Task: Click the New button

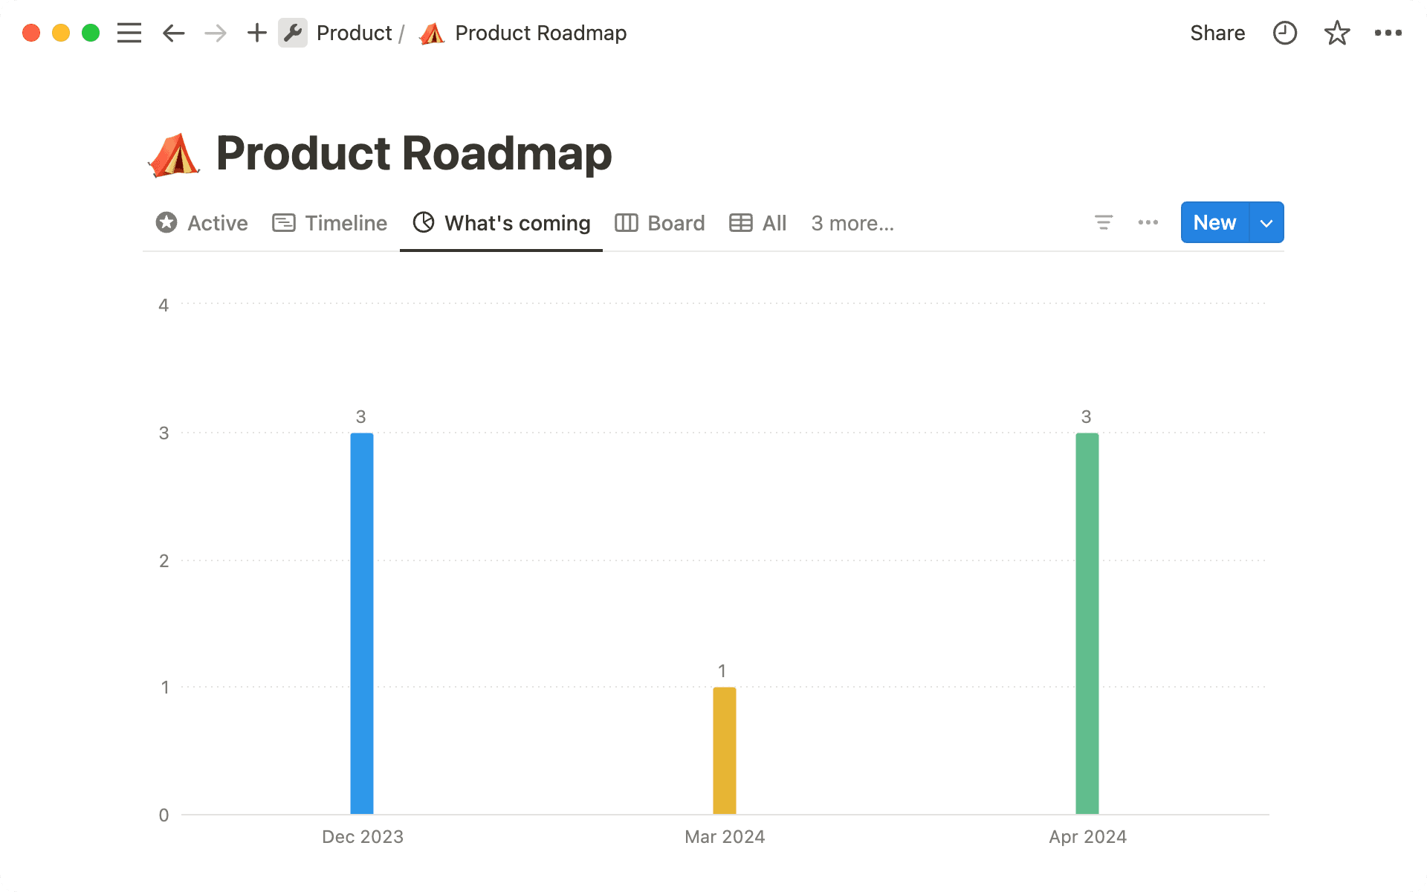Action: (1214, 222)
